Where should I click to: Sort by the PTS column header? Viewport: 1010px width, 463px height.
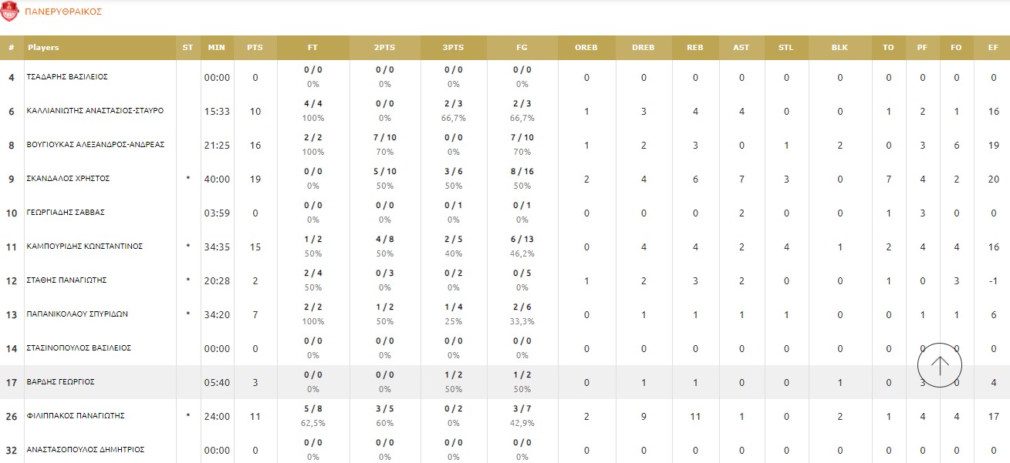coord(255,48)
